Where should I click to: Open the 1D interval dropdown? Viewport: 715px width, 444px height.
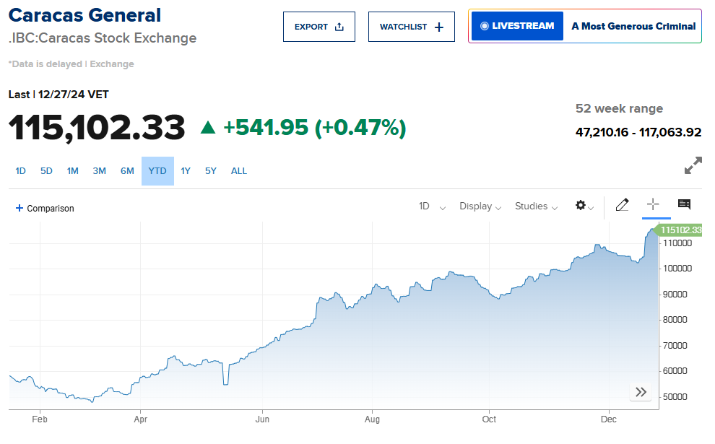(432, 206)
